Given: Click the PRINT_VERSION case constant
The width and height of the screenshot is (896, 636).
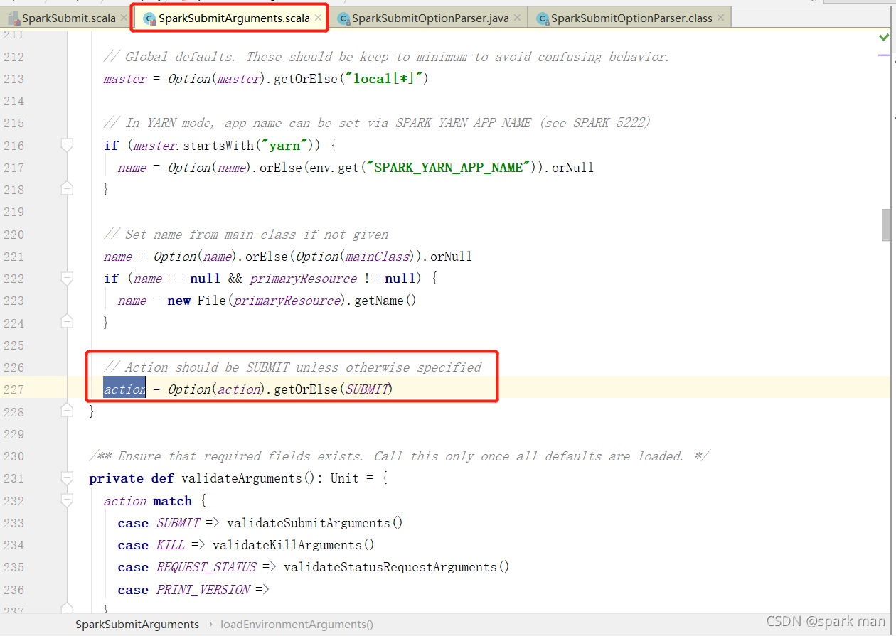Looking at the screenshot, I should tap(203, 590).
